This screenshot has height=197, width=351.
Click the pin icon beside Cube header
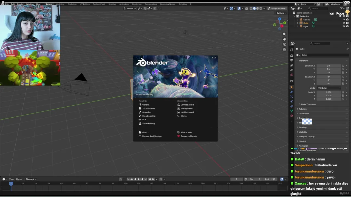tap(347, 49)
